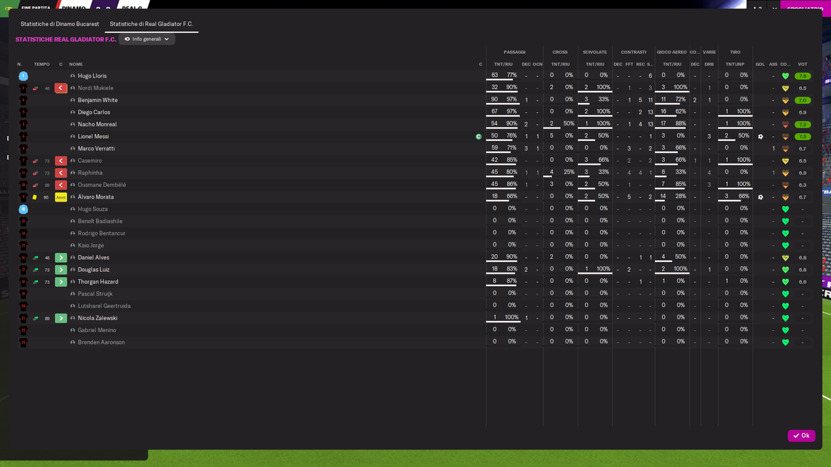
Task: Sort by the ASS column header
Action: [x=773, y=64]
